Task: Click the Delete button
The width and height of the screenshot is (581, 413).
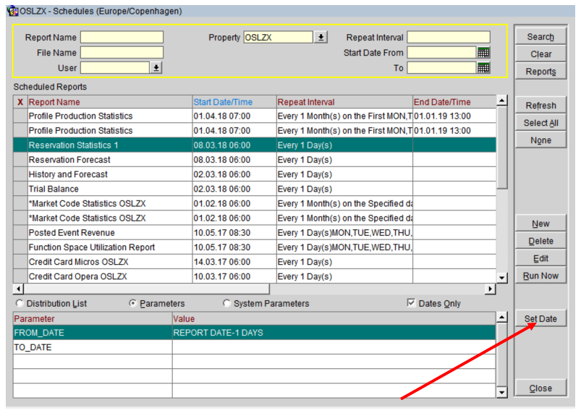Action: [540, 241]
